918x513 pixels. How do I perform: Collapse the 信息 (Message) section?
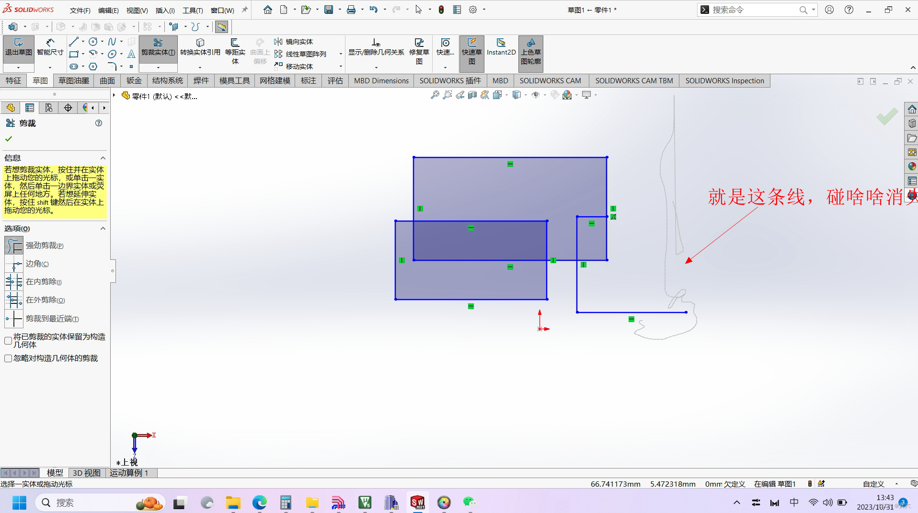pyautogui.click(x=103, y=158)
